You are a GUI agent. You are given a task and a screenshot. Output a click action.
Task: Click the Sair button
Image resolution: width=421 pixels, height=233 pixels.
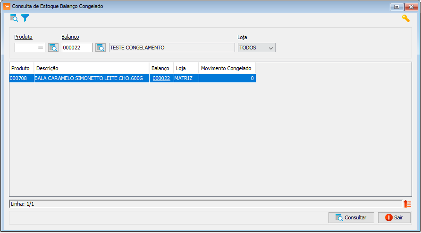click(394, 218)
